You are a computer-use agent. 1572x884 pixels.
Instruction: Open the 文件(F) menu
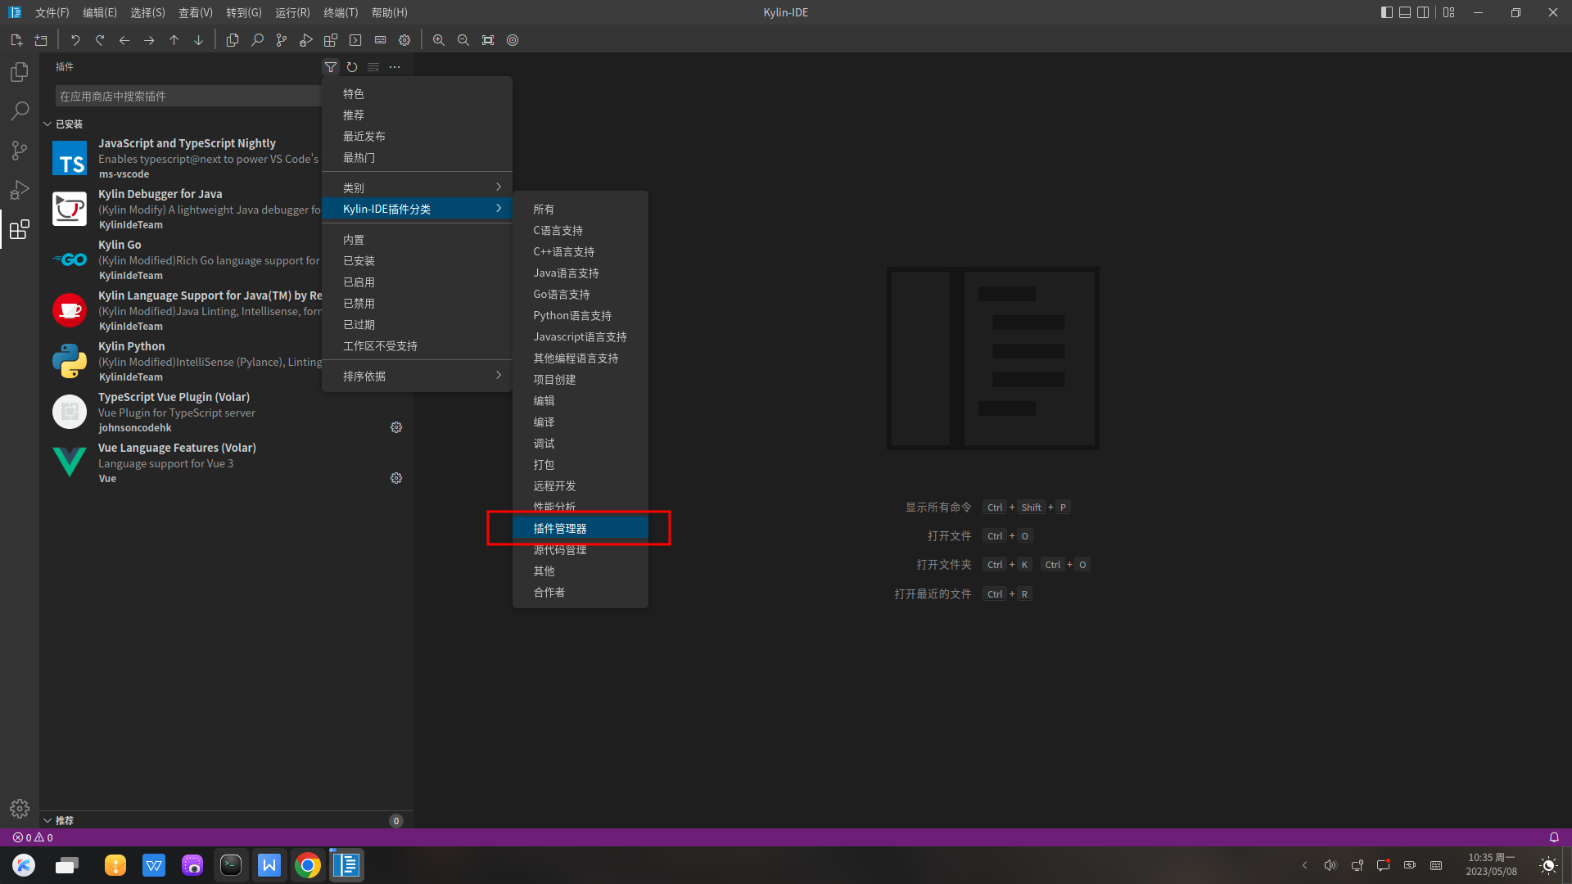(52, 12)
